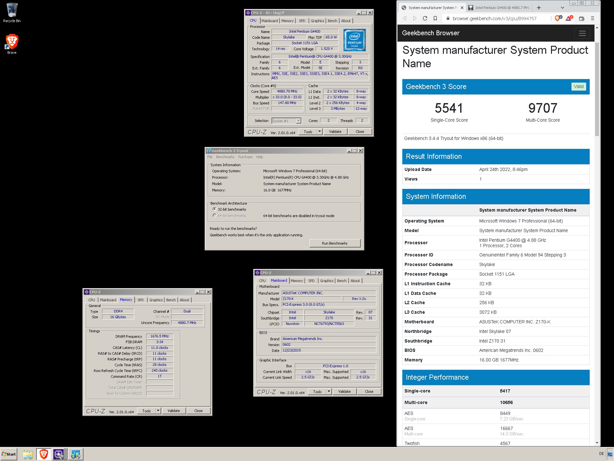The image size is (614, 461).
Task: Reload the Geekbench page in Brave
Action: click(x=425, y=18)
